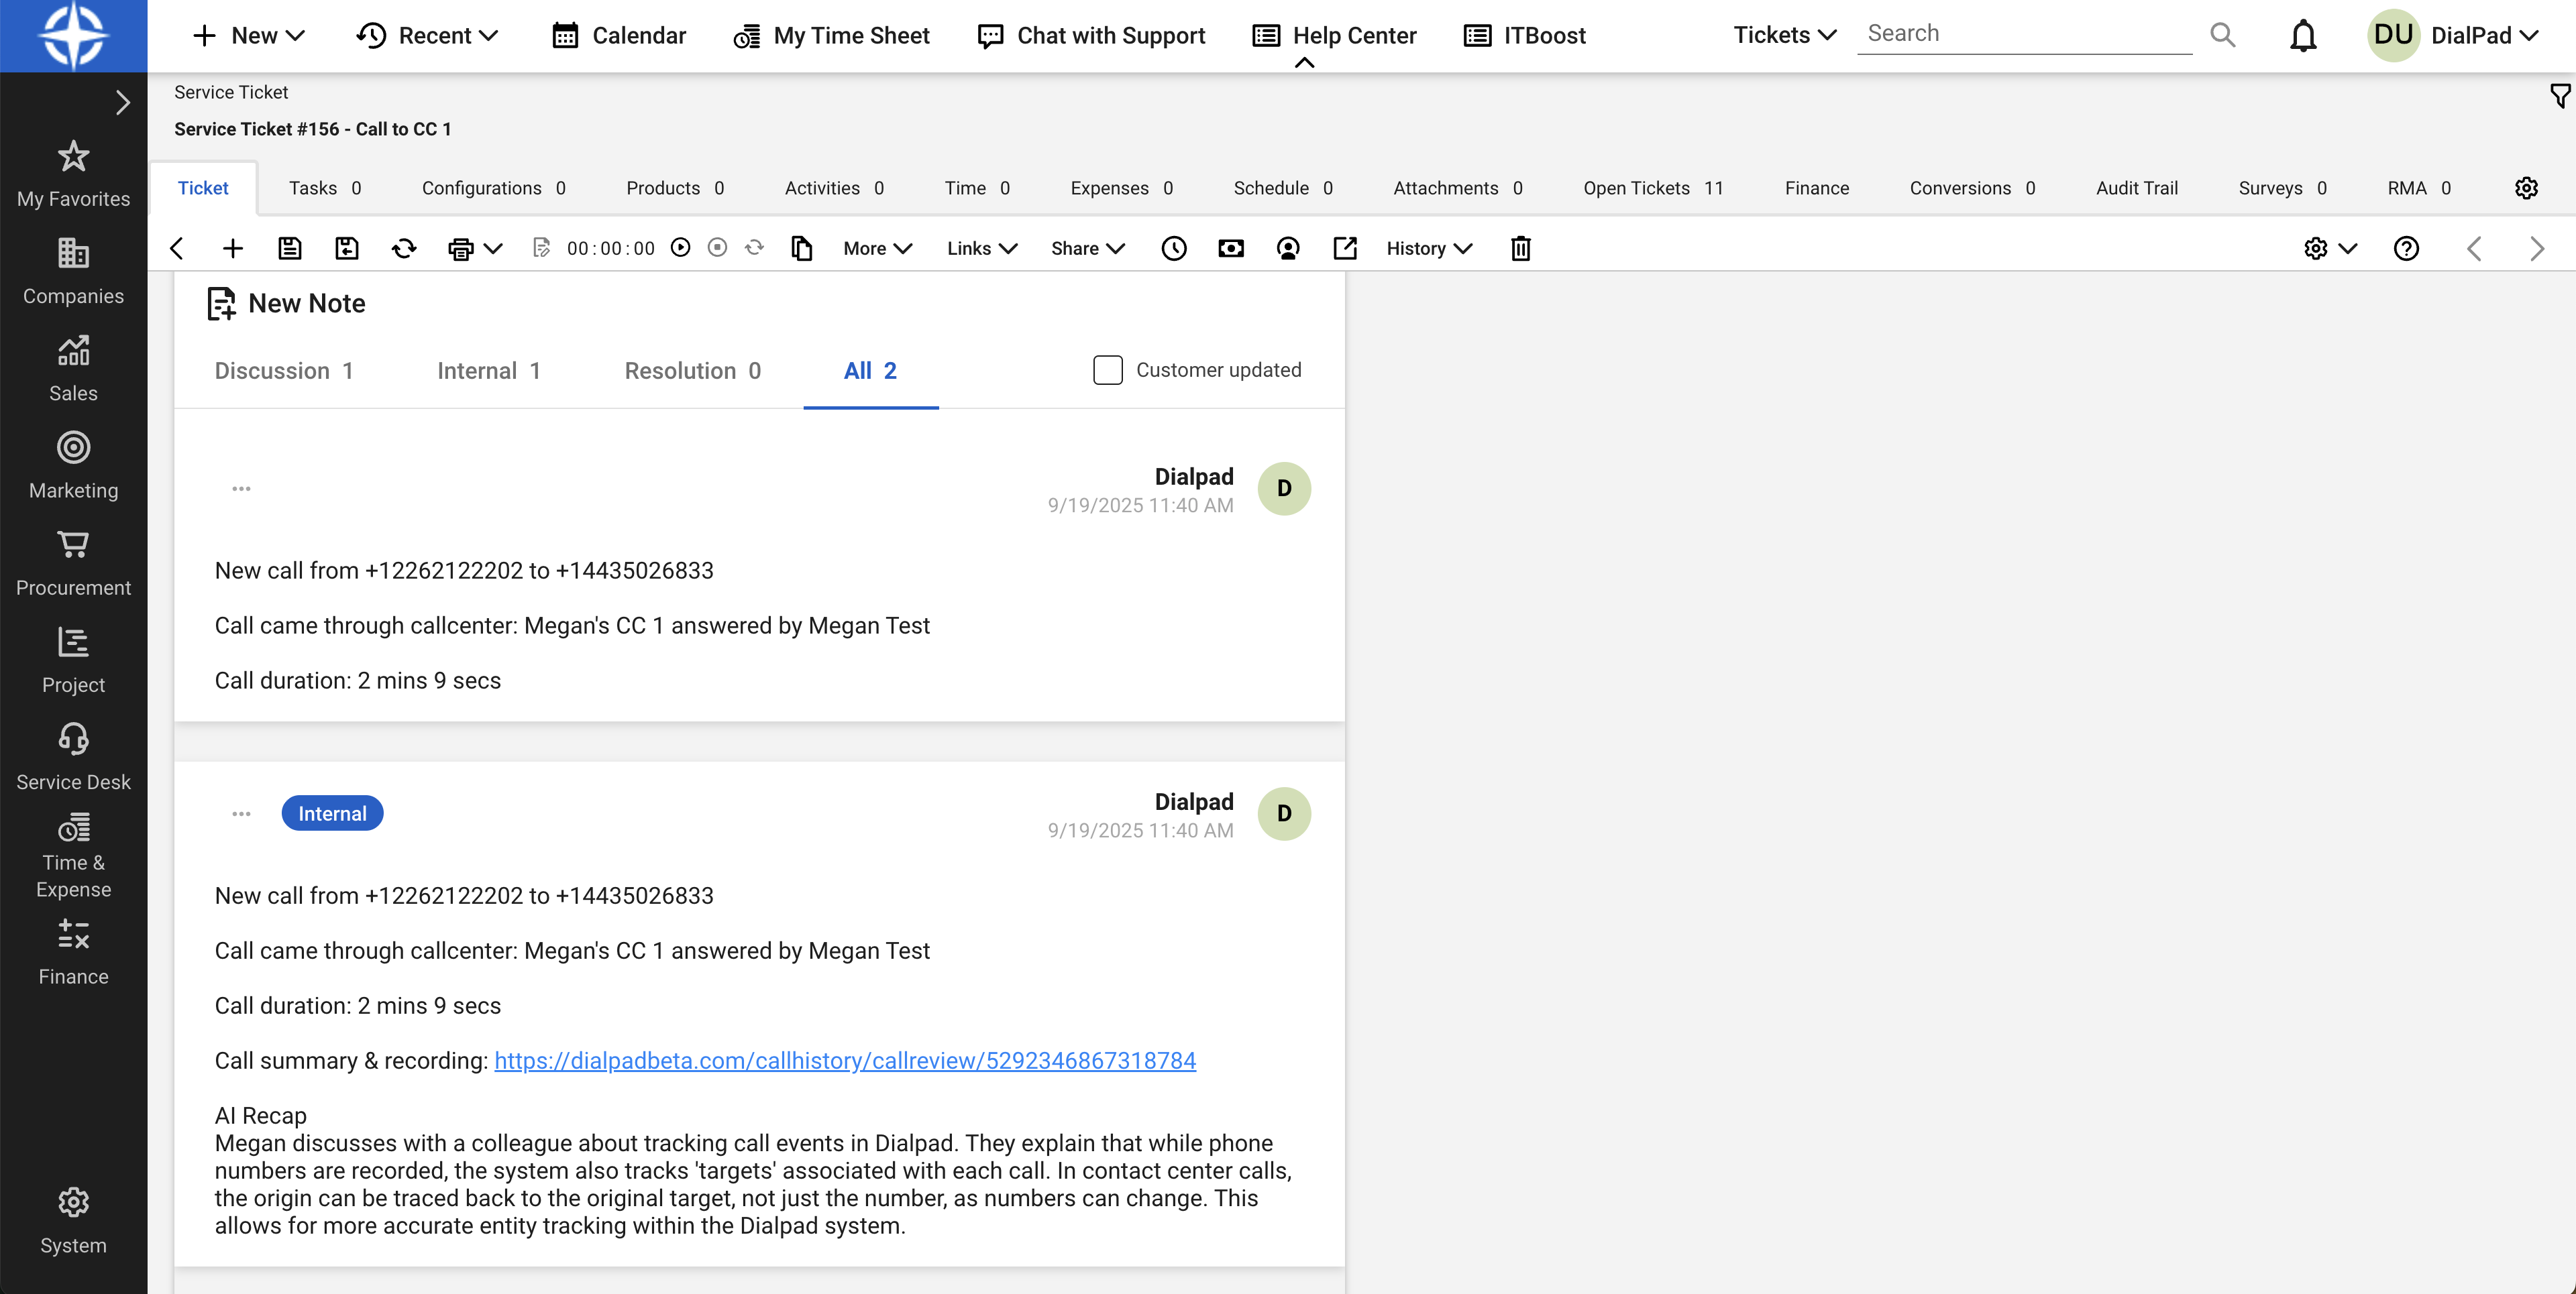Image resolution: width=2576 pixels, height=1294 pixels.
Task: Click the help question mark icon
Action: [x=2407, y=248]
